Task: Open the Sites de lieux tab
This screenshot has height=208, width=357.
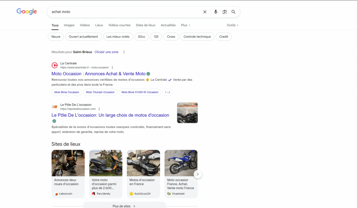Action: [145, 25]
